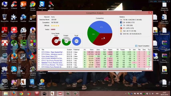
Task: Open the VPS.txt file on the desktop
Action: pyautogui.click(x=164, y=83)
